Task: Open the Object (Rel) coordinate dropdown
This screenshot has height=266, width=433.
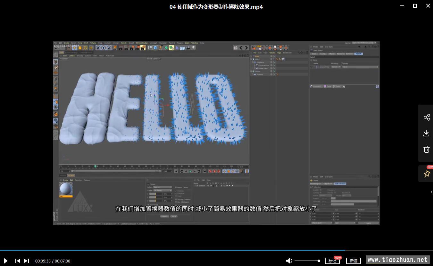Action: [321, 223]
